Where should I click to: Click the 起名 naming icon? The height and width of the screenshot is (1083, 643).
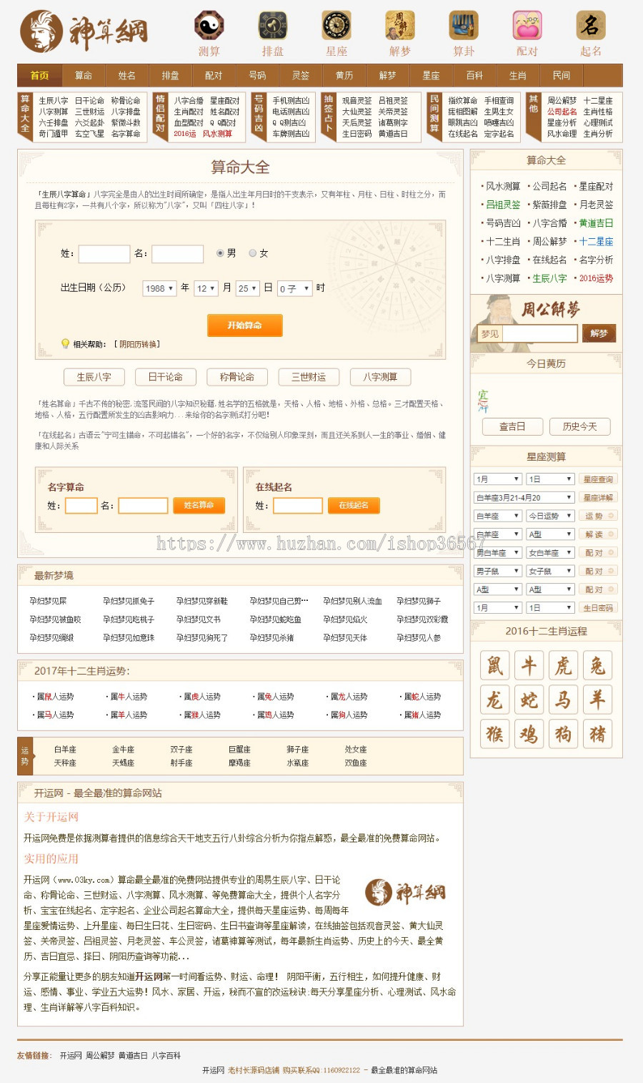click(x=591, y=26)
